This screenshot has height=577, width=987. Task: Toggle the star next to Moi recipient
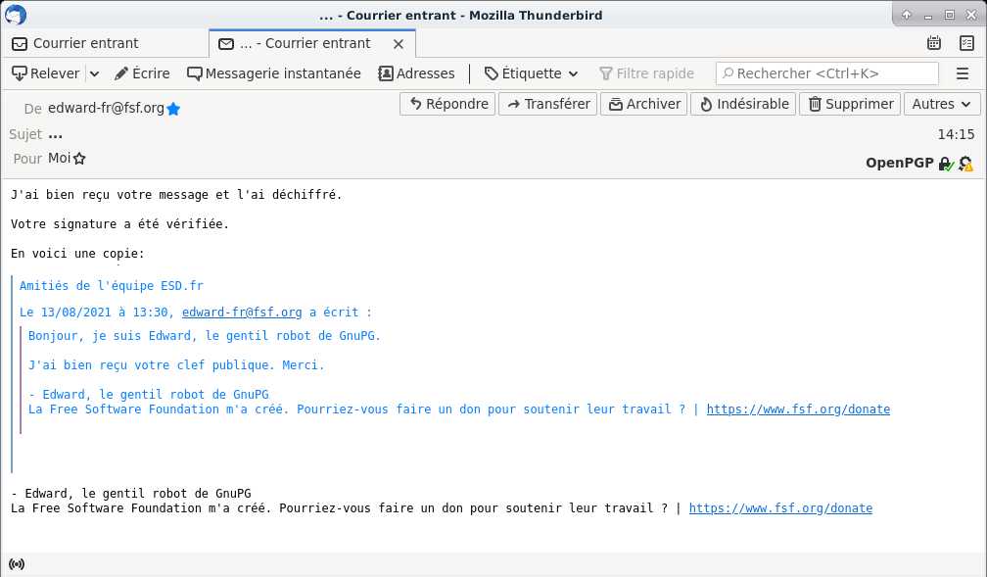[x=79, y=159]
